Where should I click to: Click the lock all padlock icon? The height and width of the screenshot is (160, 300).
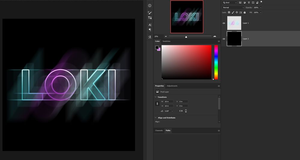pyautogui.click(x=244, y=12)
